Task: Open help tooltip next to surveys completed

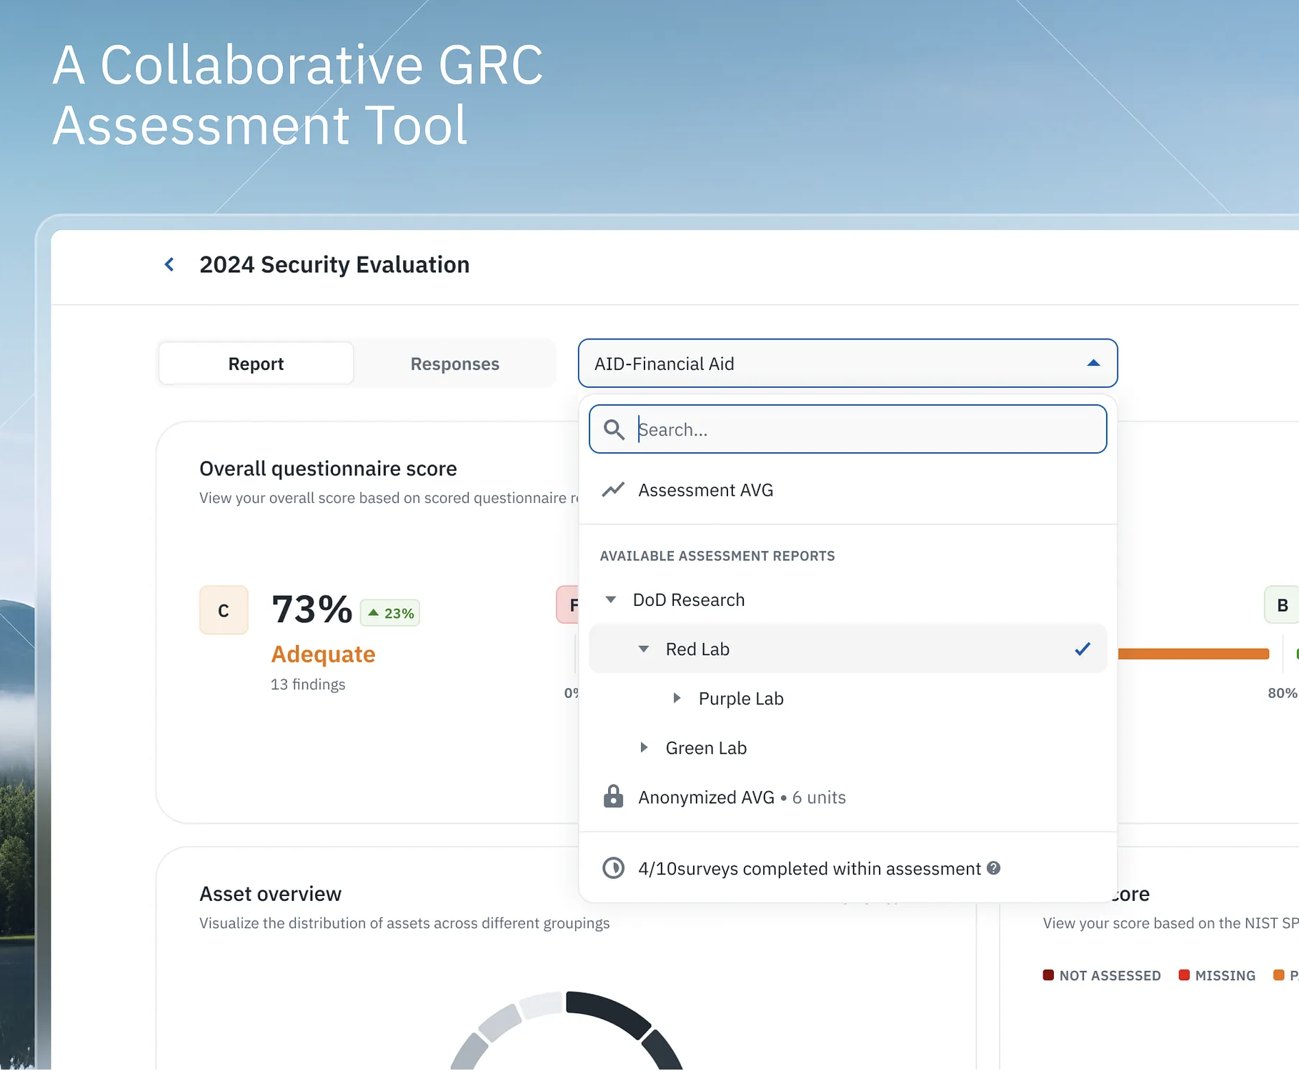Action: click(993, 867)
